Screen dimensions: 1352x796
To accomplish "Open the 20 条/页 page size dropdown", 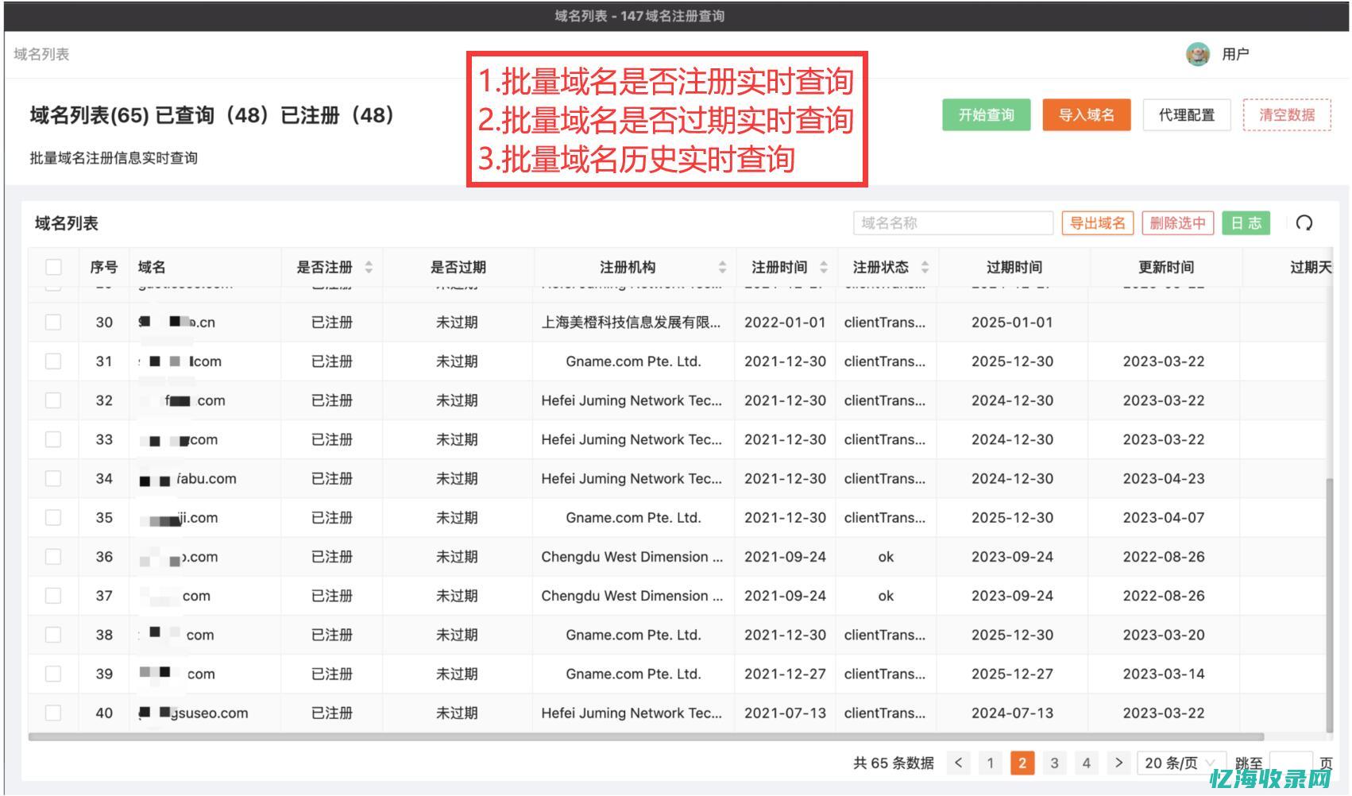I will point(1180,763).
